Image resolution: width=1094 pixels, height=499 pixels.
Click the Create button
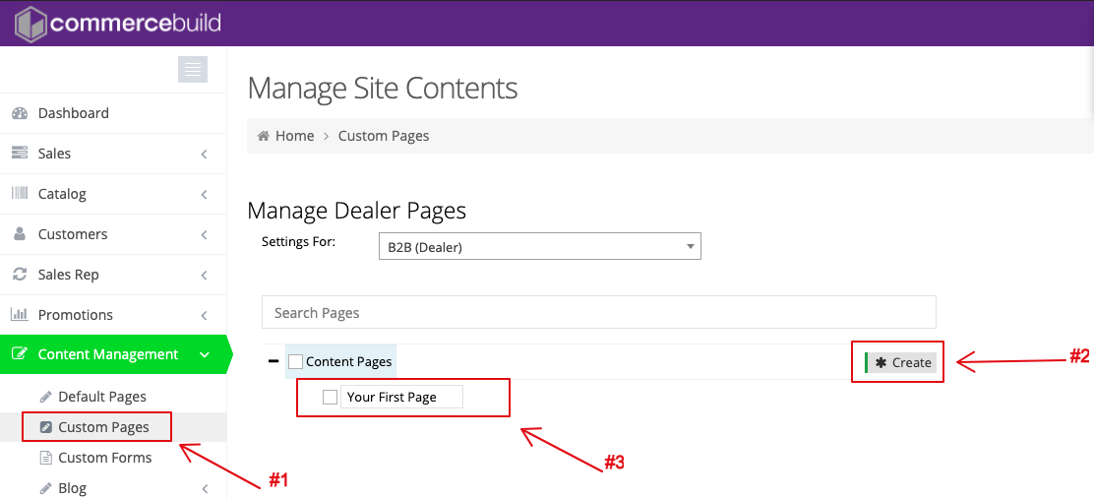click(x=902, y=362)
